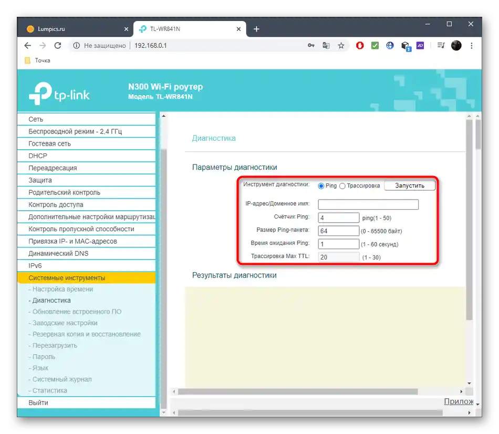Open the Перезагрузить item

[53, 346]
